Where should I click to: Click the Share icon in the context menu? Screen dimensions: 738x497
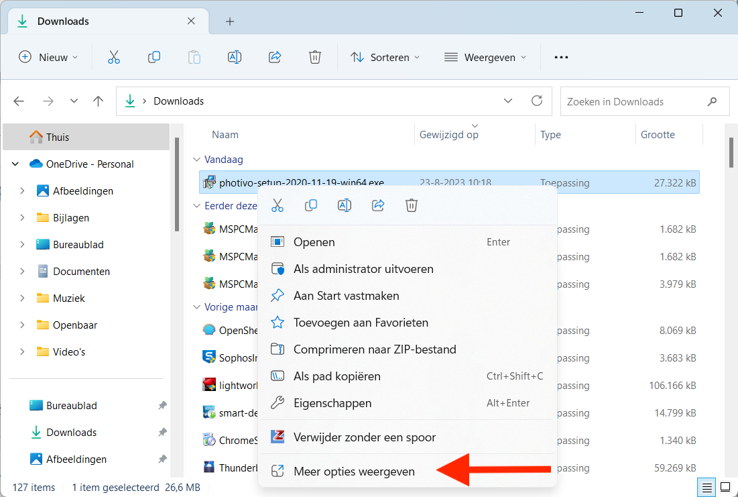click(x=378, y=205)
